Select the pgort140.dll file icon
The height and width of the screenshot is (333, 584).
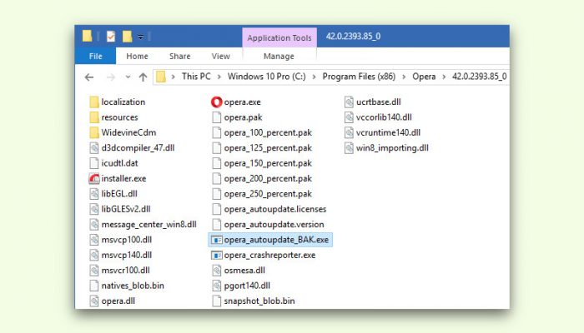[x=216, y=286]
